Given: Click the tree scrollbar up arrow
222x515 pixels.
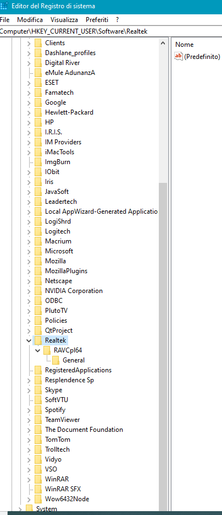Looking at the screenshot, I should point(163,43).
